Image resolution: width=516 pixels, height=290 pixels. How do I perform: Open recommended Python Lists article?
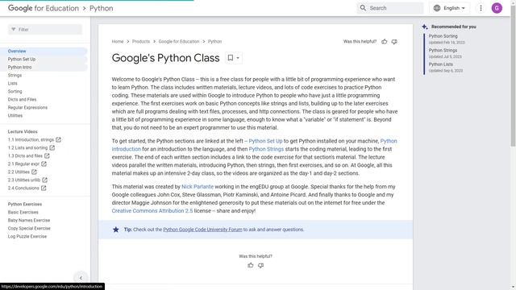click(441, 64)
